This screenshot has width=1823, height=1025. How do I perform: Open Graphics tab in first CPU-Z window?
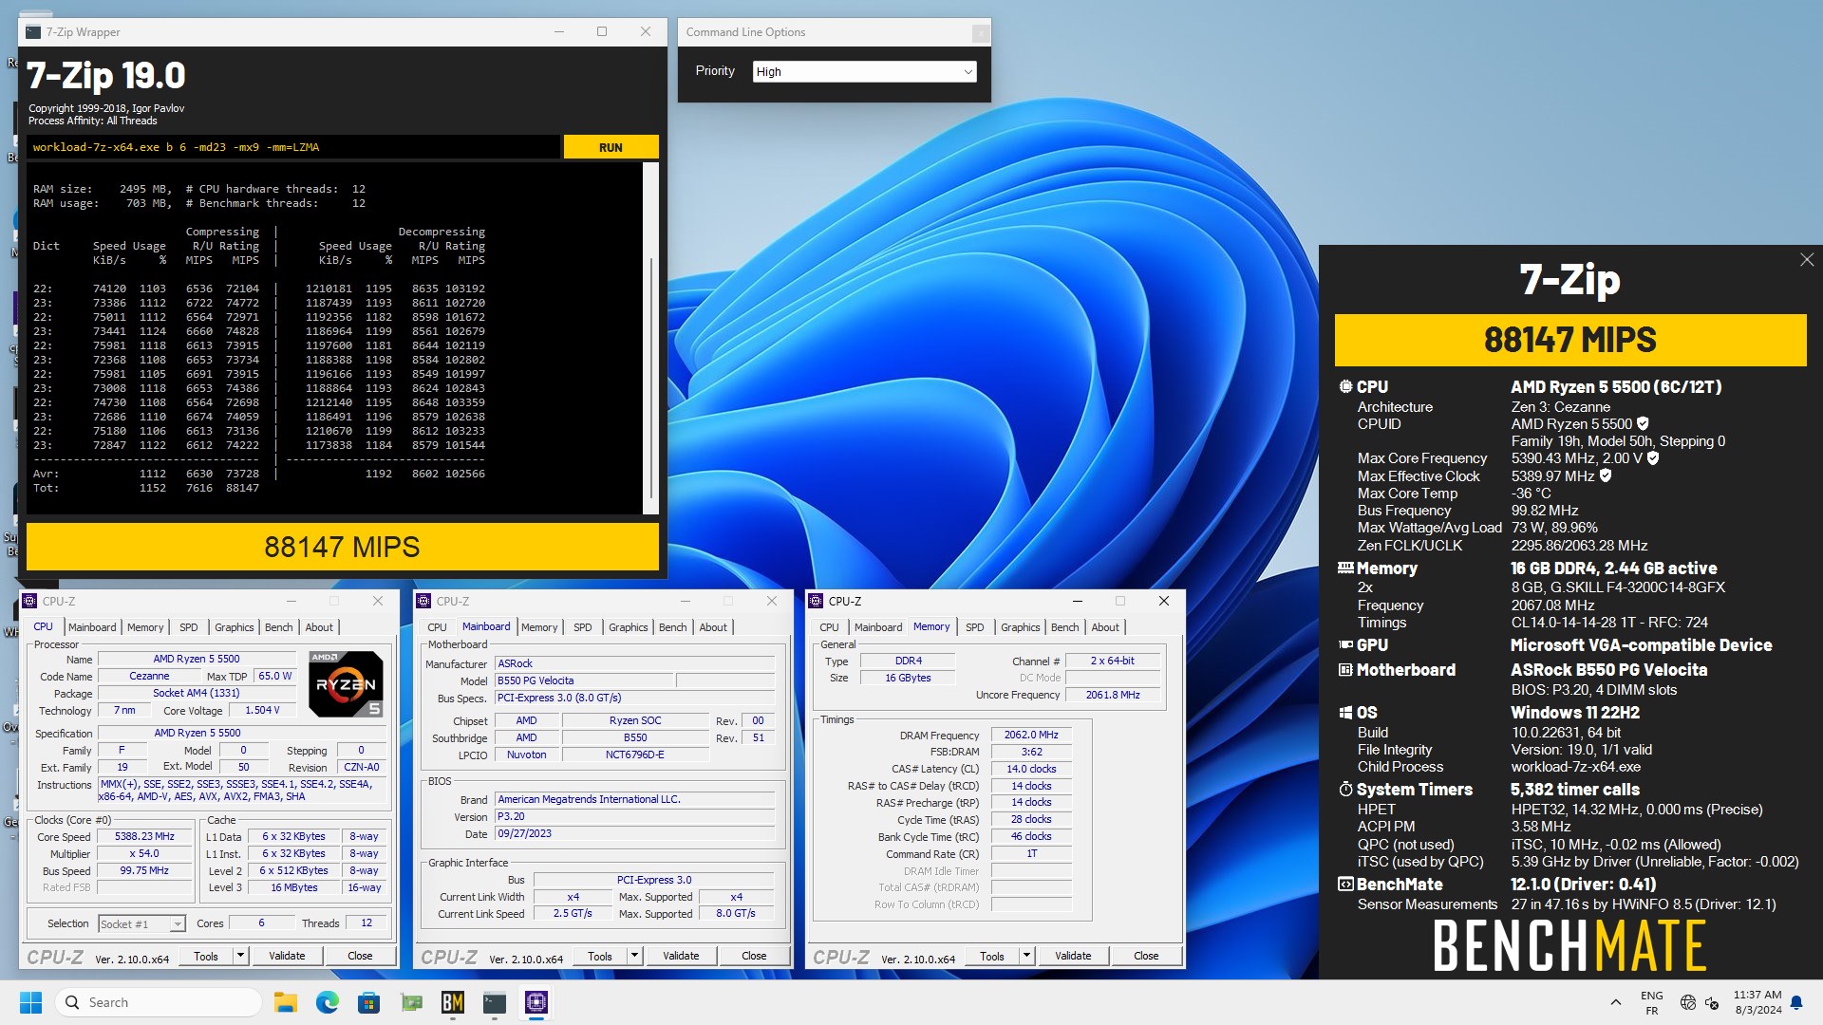coord(235,627)
